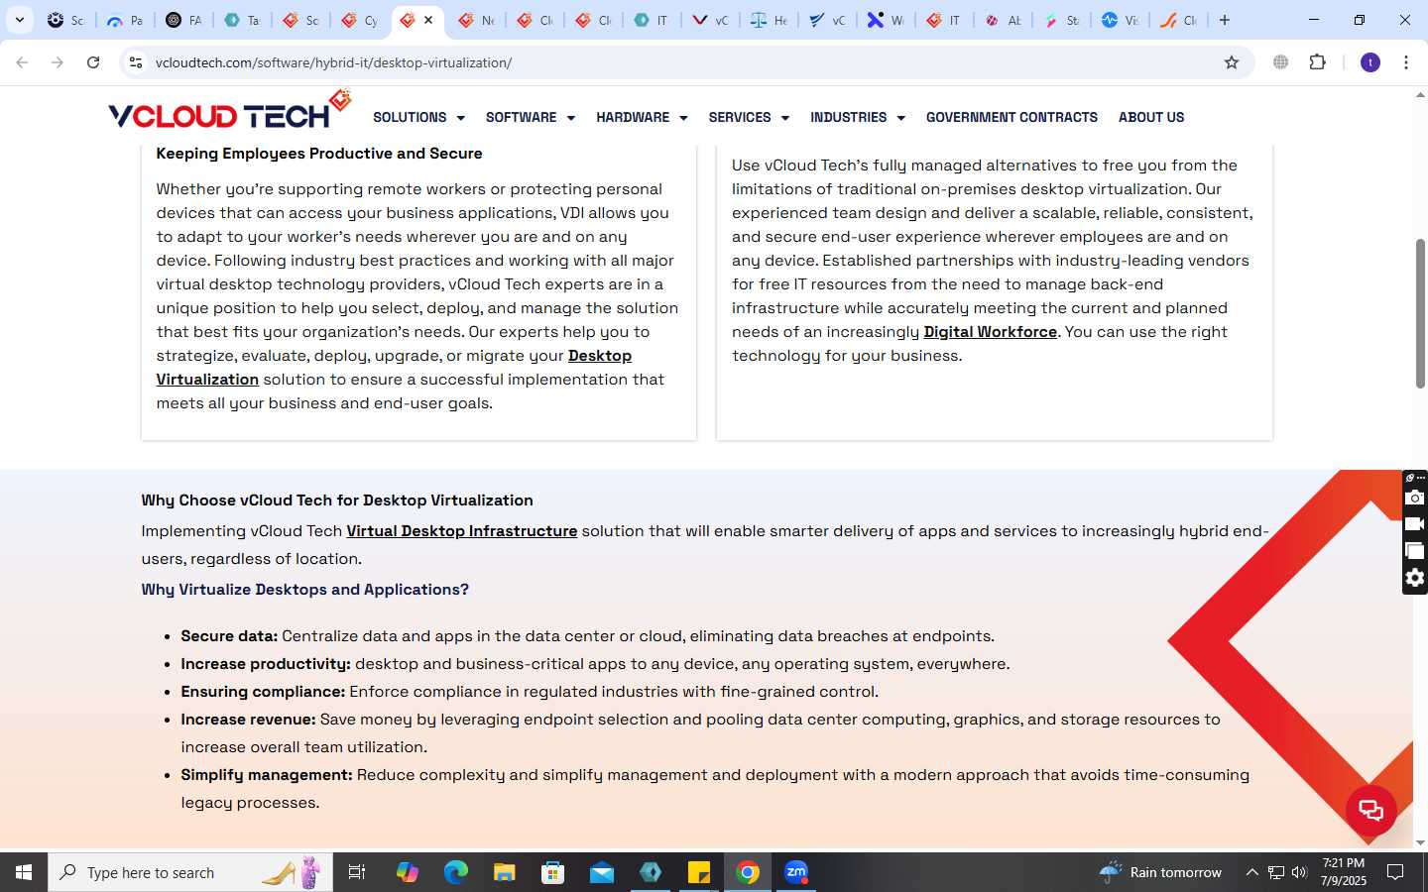Open the tab search dropdown
1428x892 pixels.
pos(19,20)
